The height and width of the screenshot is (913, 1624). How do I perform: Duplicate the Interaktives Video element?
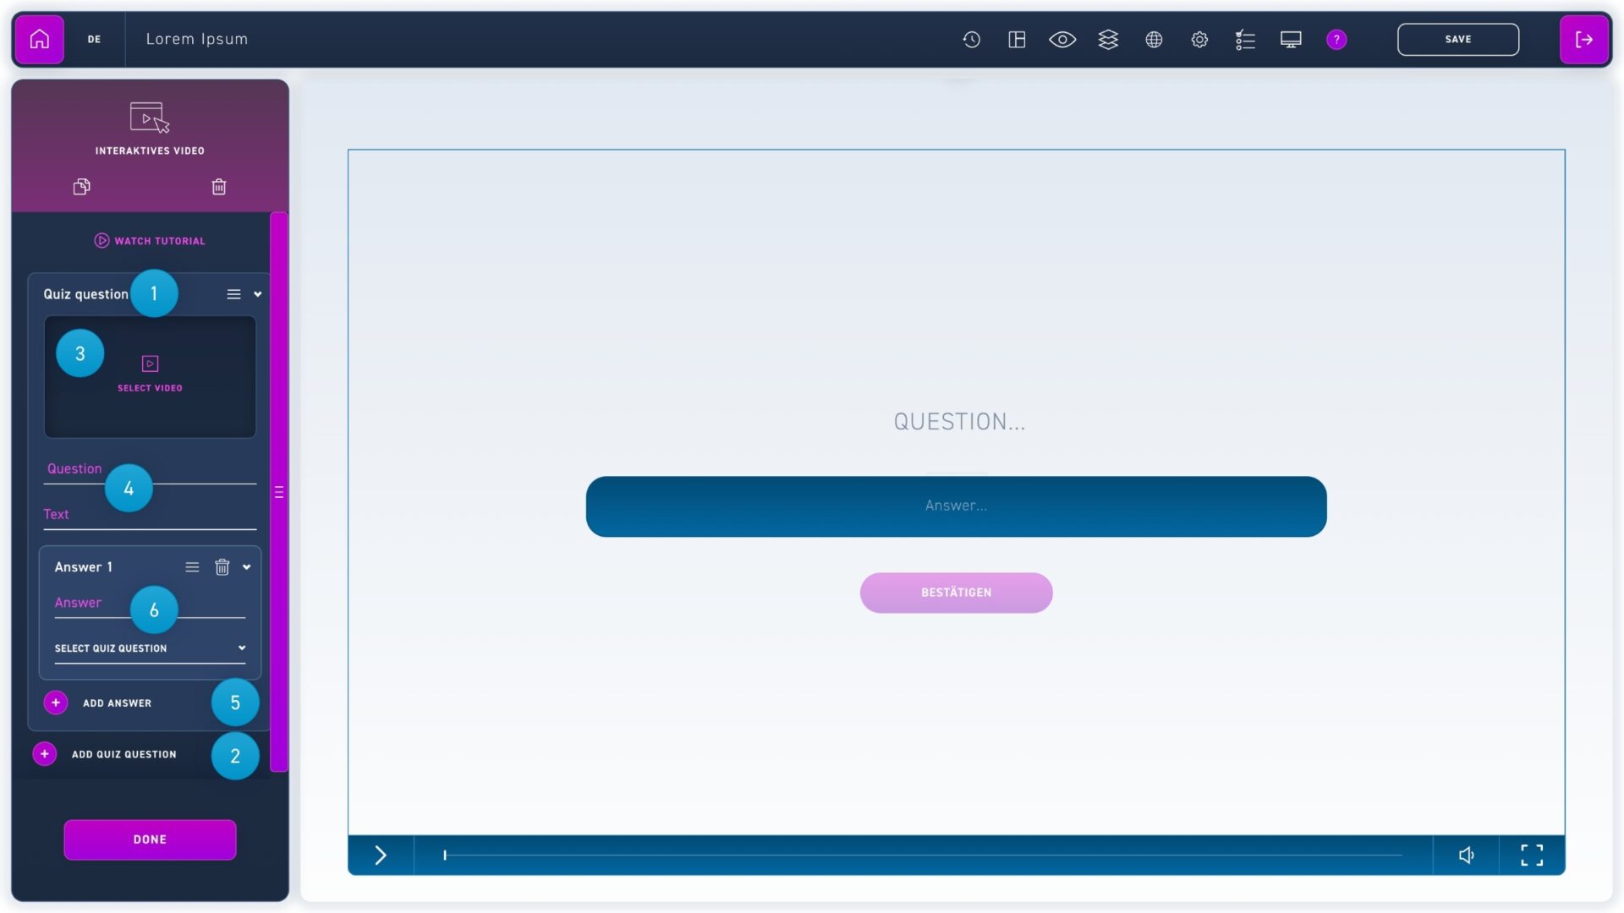click(x=81, y=187)
